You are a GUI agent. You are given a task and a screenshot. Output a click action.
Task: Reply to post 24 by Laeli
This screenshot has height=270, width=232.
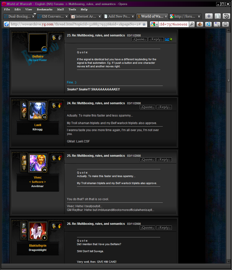(164, 107)
